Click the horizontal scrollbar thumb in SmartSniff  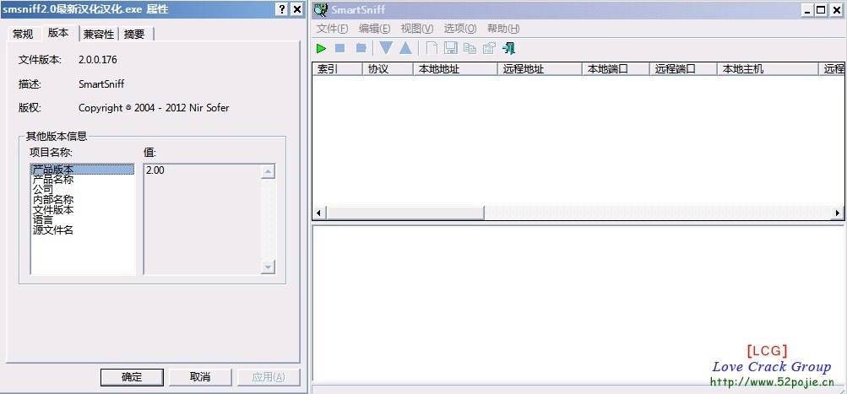(404, 213)
